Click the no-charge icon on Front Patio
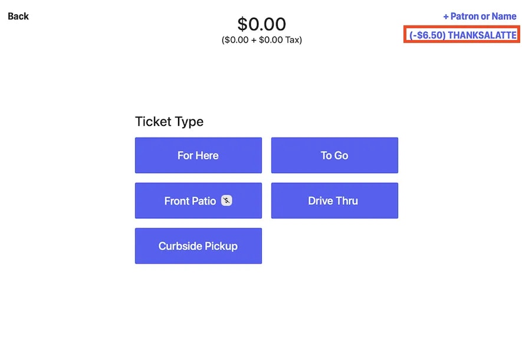Screen dimensions: 522x343 [226, 201]
